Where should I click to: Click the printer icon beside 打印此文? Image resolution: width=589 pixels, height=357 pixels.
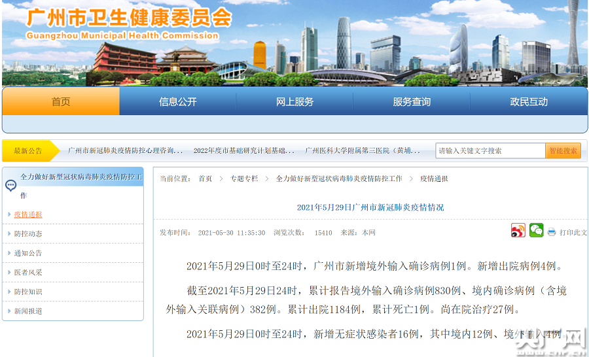click(552, 232)
